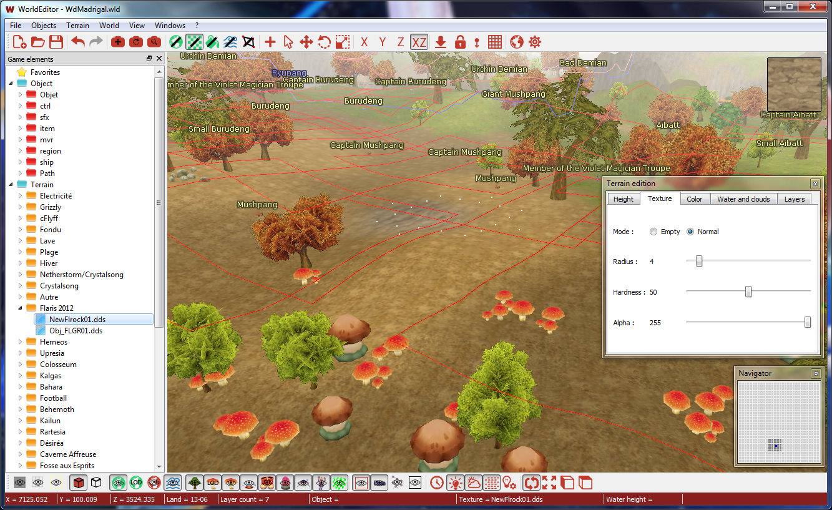832x510 pixels.
Task: Click the light bulb icon in bottom toolbar
Action: point(456,483)
